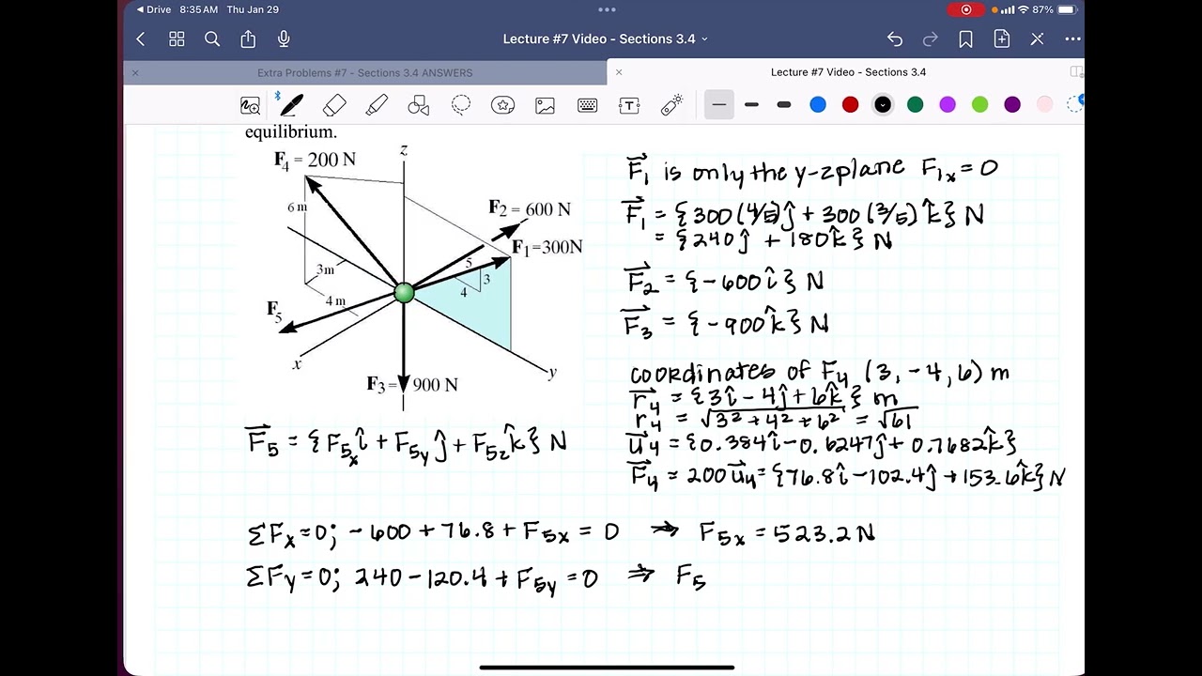Screen dimensions: 1202x676
Task: Select the Eraser tool
Action: coord(334,105)
